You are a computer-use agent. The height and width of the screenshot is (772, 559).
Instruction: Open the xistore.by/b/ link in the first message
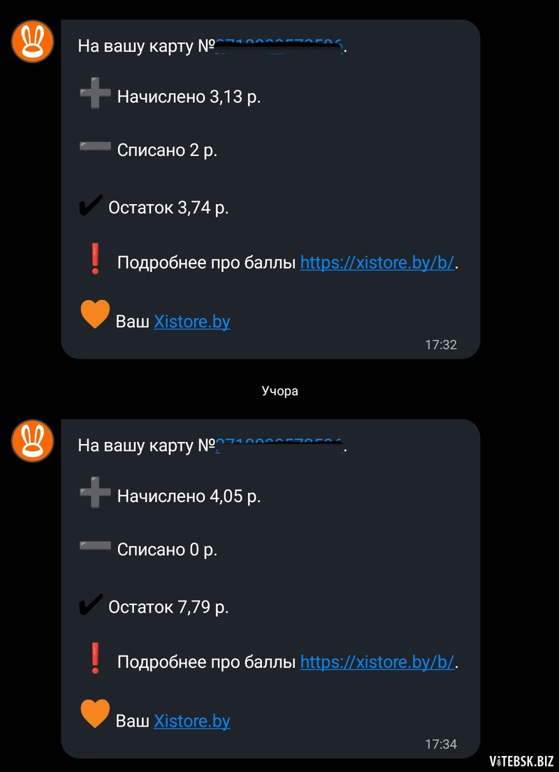point(377,263)
